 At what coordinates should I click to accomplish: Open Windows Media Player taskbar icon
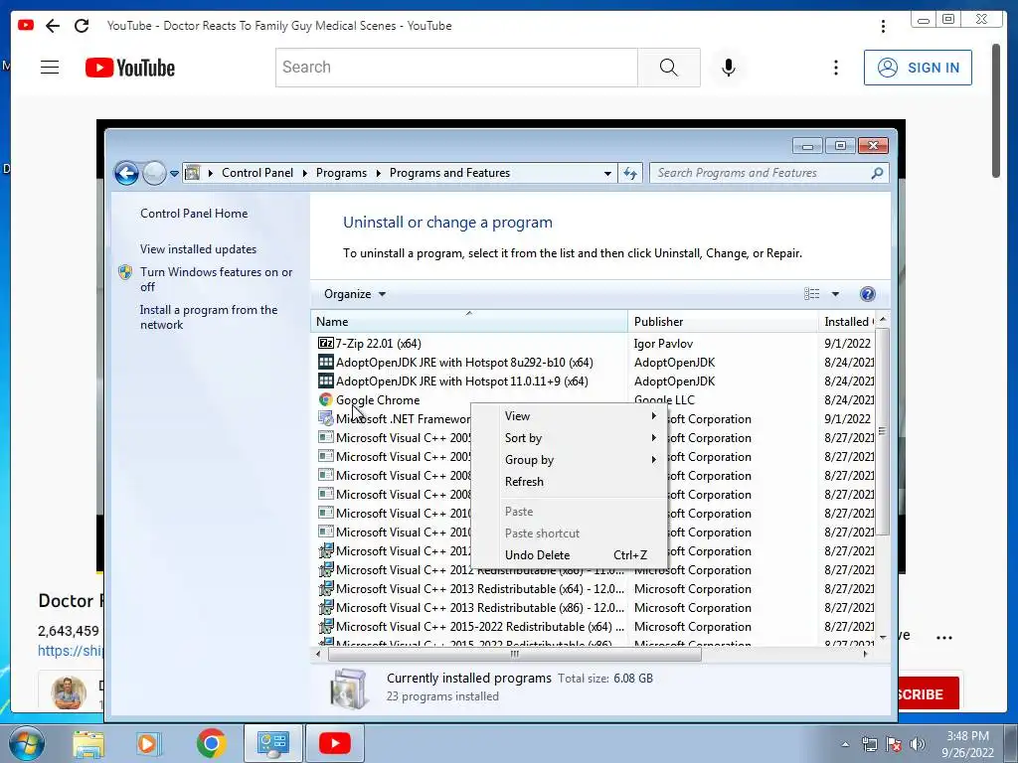(148, 743)
